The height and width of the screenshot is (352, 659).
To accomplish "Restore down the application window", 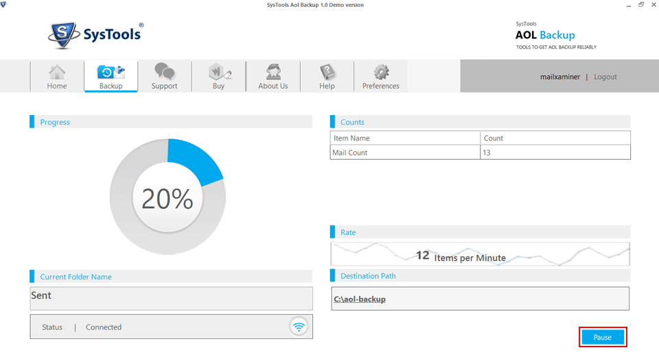I will click(641, 5).
